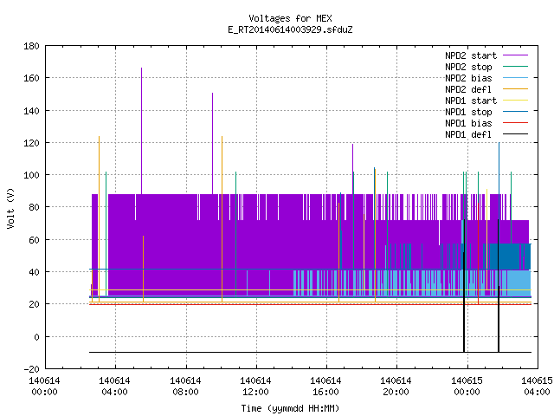
Task: Click the 'NPD1 bias' legend label
Action: coord(468,123)
